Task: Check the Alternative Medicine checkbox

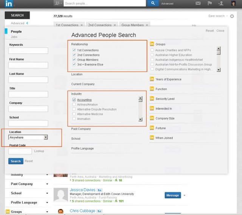Action: tap(74, 114)
